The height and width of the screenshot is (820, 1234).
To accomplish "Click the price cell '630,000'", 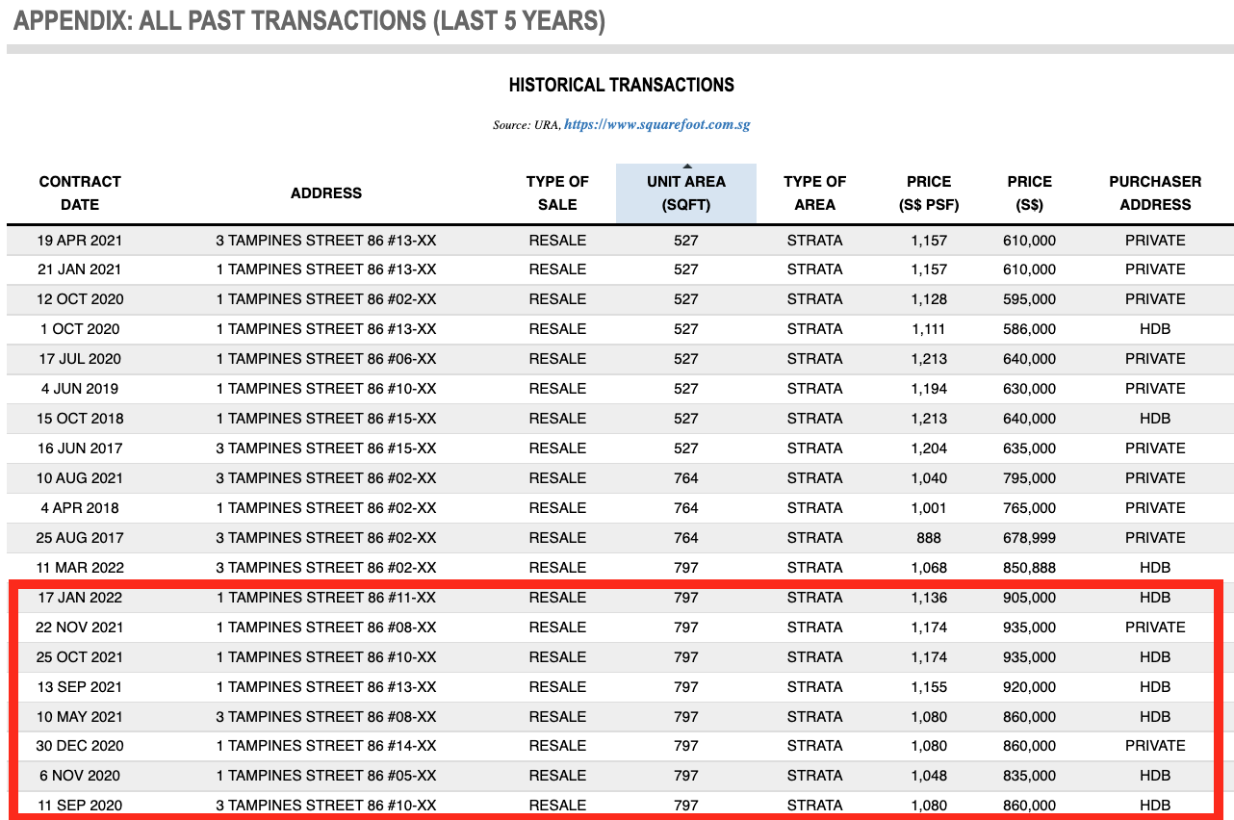I will coord(1029,389).
